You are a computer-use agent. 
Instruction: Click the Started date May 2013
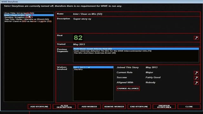79,44
